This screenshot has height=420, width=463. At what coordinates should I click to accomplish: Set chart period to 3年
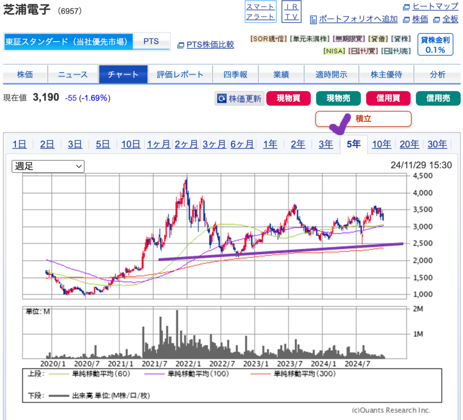coord(326,144)
